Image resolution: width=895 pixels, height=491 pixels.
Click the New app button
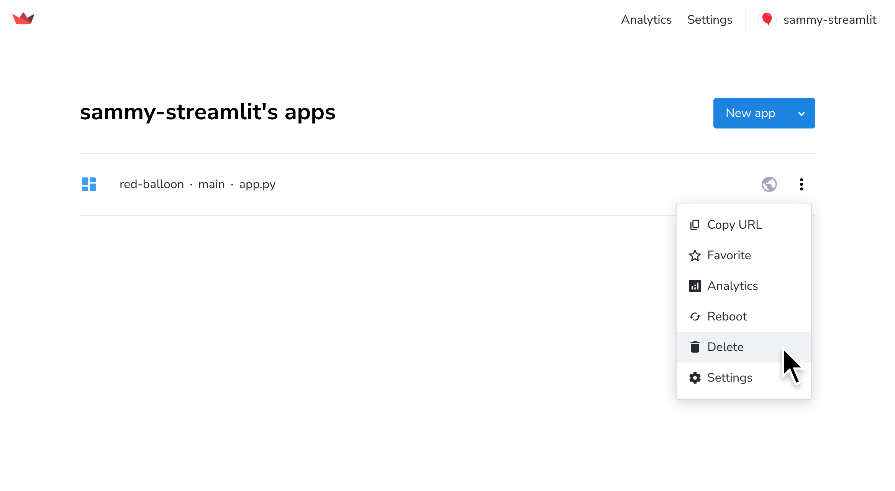(764, 113)
